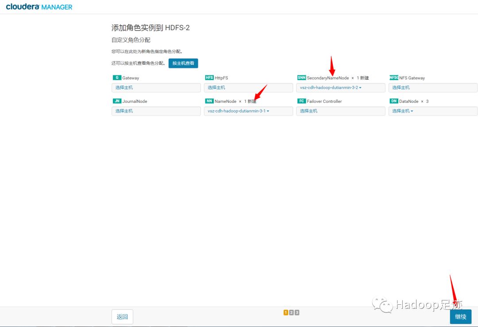This screenshot has height=327, width=478.
Task: Click the Gateway label text
Action: [131, 78]
